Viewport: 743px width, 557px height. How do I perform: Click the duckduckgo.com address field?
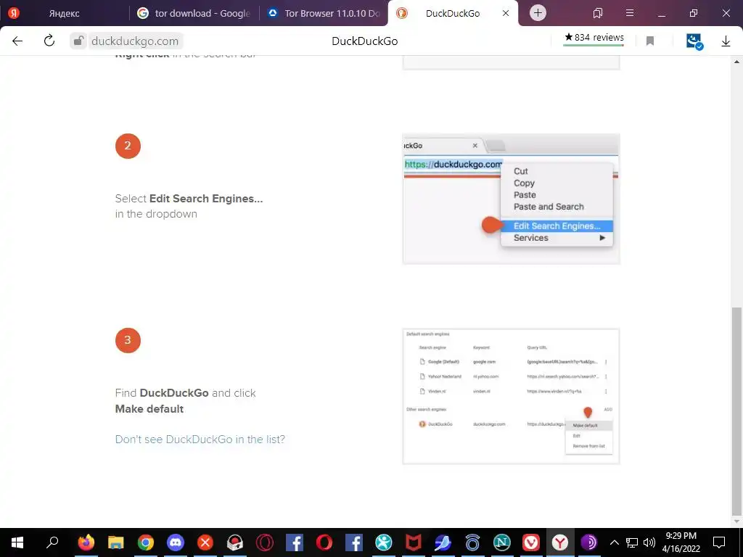[135, 41]
